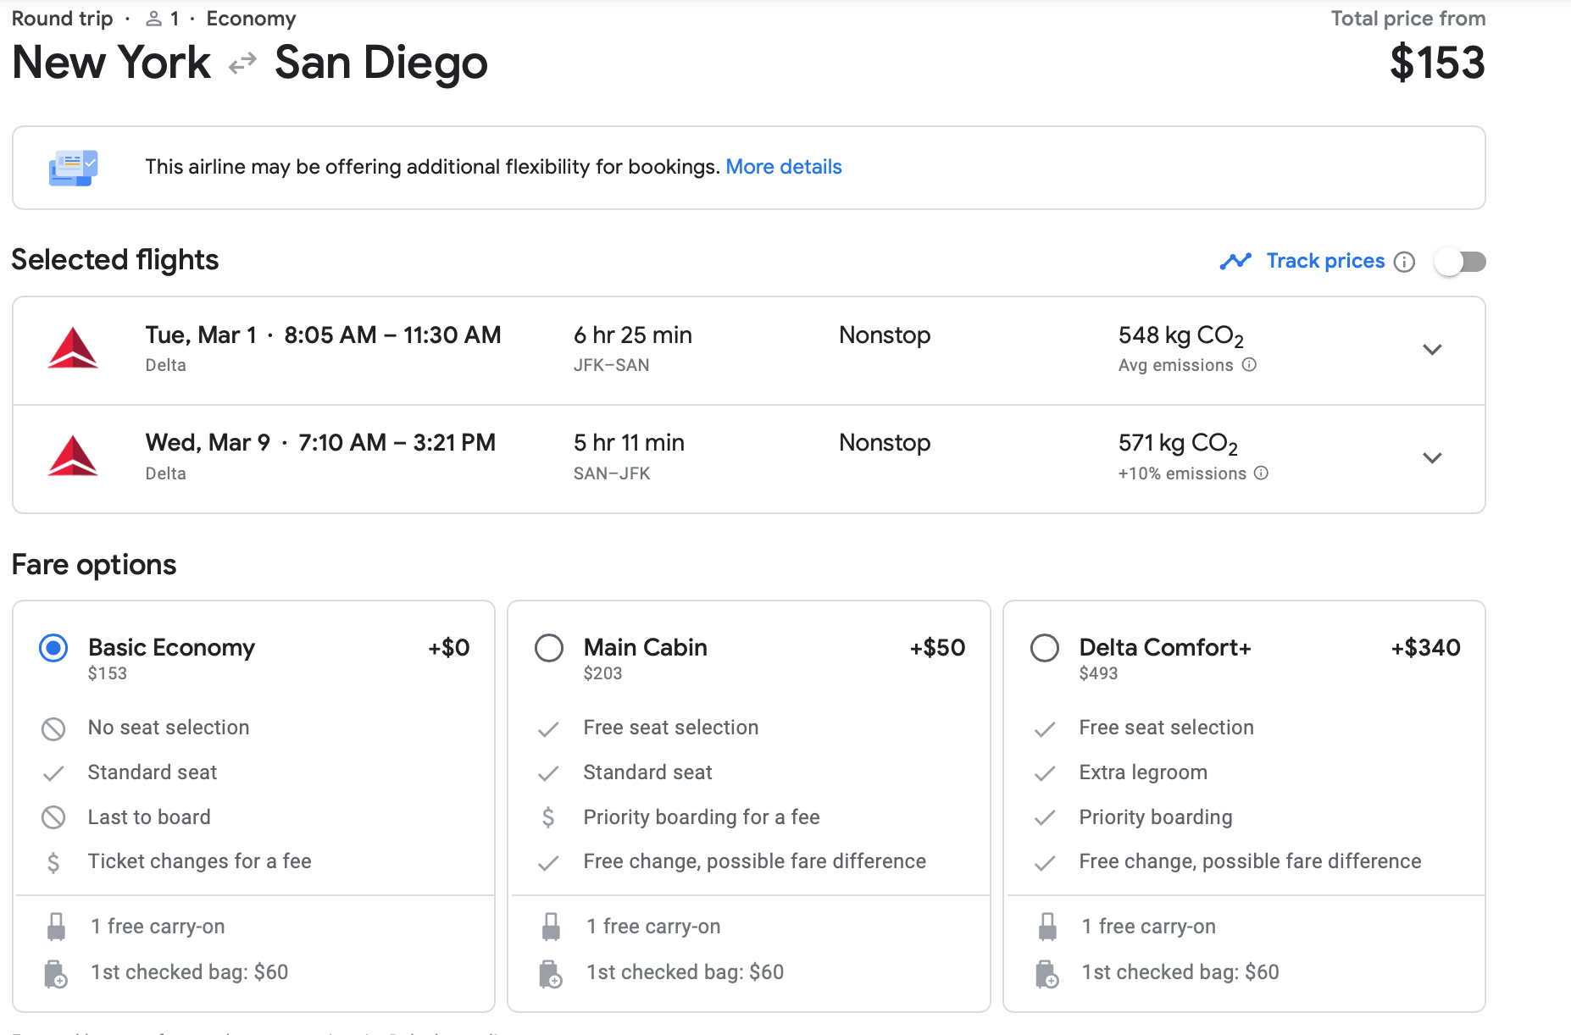Image resolution: width=1571 pixels, height=1035 pixels.
Task: Select the Delta Comfort+ radio button
Action: click(1044, 648)
